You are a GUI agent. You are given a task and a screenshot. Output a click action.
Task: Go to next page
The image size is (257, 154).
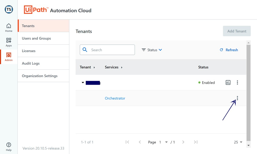183,142
